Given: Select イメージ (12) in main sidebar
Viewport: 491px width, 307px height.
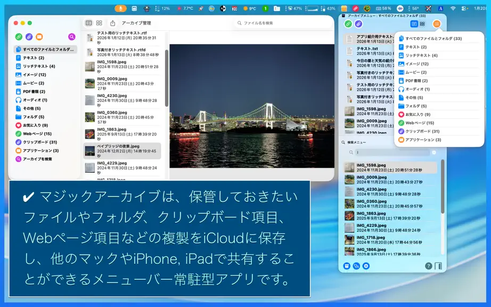Looking at the screenshot, I should click(x=45, y=75).
